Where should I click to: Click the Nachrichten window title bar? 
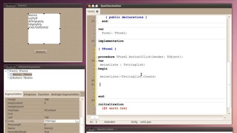pyautogui.click(x=159, y=129)
